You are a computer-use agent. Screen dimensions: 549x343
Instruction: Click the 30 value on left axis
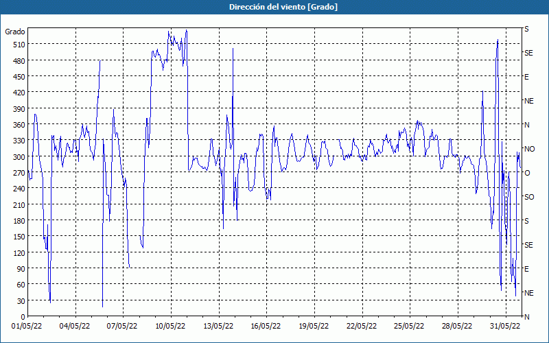pyautogui.click(x=21, y=301)
